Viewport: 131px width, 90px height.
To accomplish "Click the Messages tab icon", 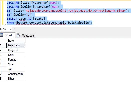I will tap(18, 35).
